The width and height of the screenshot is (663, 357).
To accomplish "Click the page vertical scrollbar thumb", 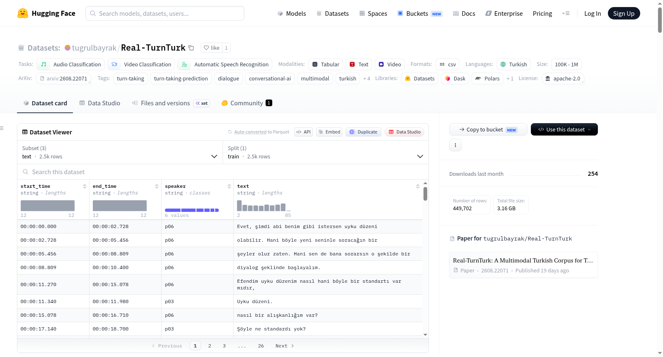I will point(660,20).
